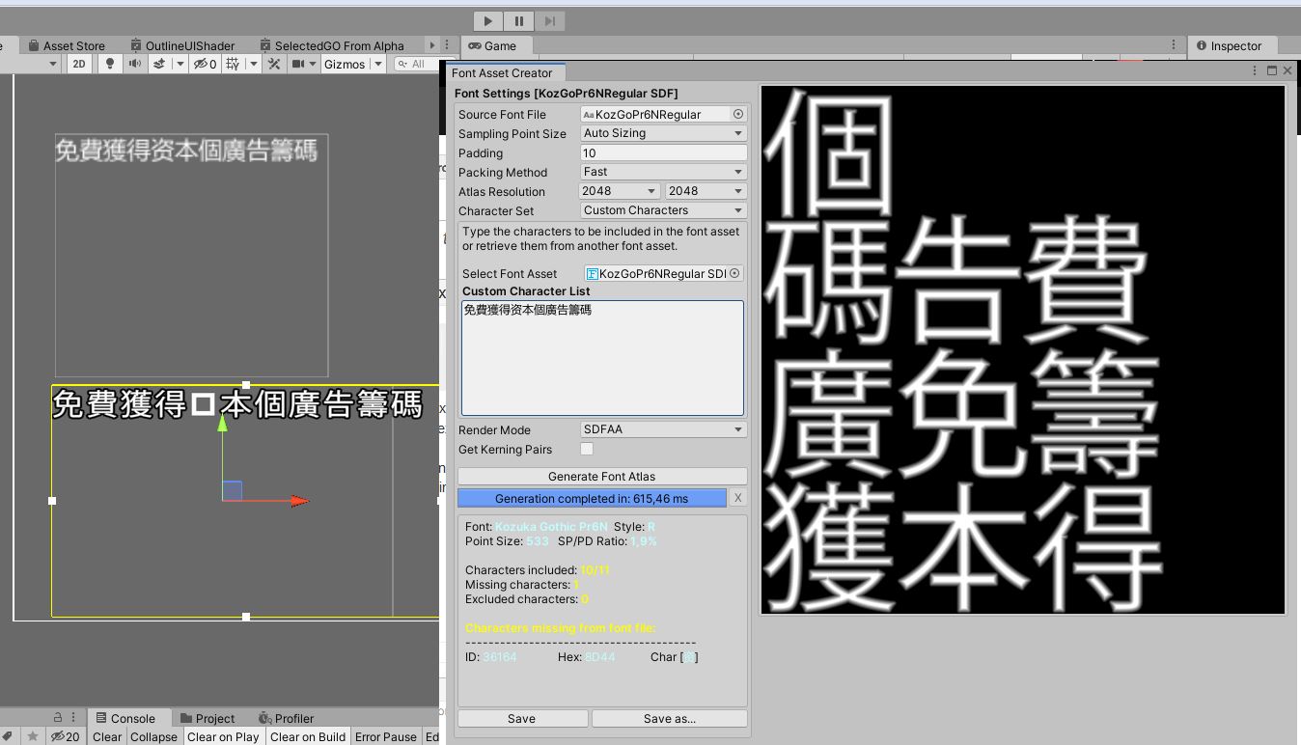Open the Packing Method dropdown

pos(663,172)
